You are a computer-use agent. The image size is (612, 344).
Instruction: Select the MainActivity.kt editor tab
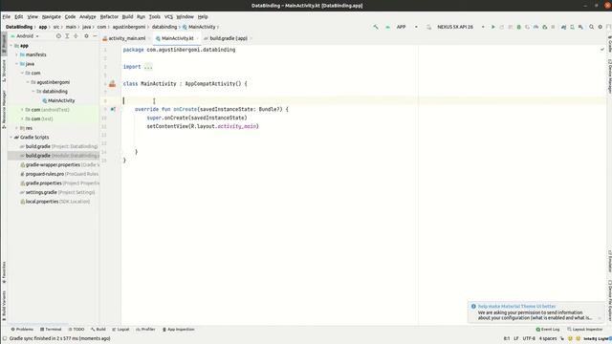(x=177, y=38)
